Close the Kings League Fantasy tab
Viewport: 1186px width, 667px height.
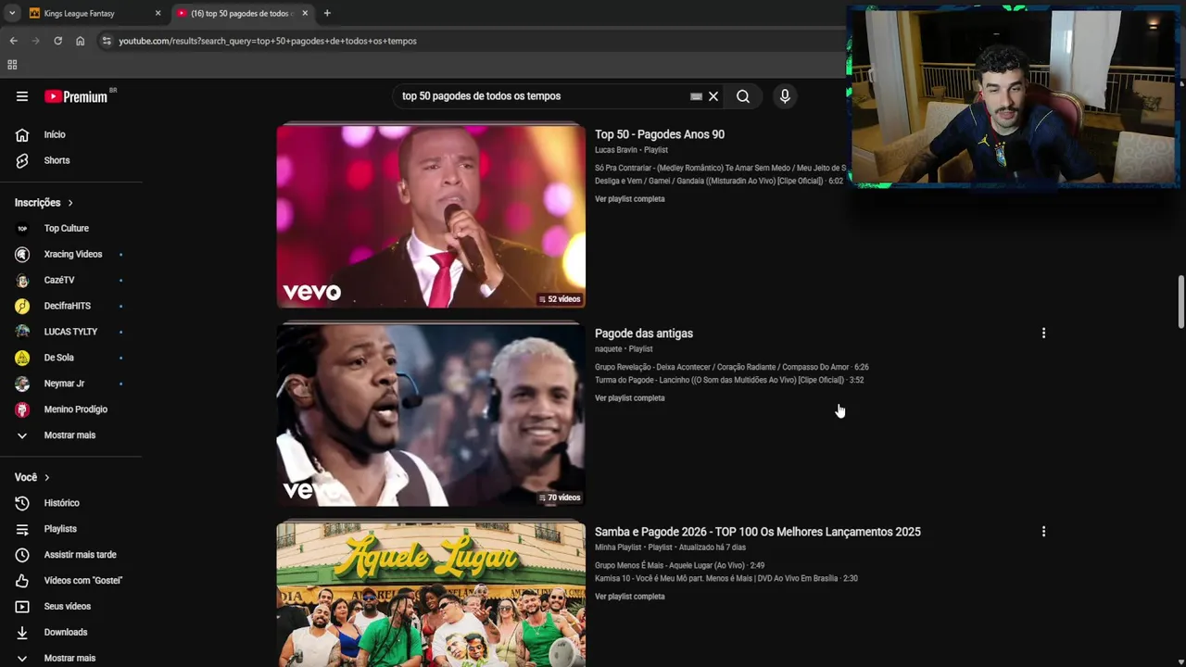(158, 13)
